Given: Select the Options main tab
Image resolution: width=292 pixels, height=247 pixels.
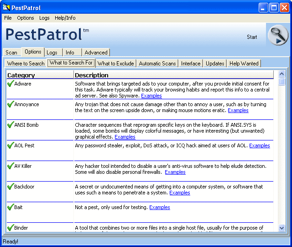Looking at the screenshot, I should tap(33, 52).
